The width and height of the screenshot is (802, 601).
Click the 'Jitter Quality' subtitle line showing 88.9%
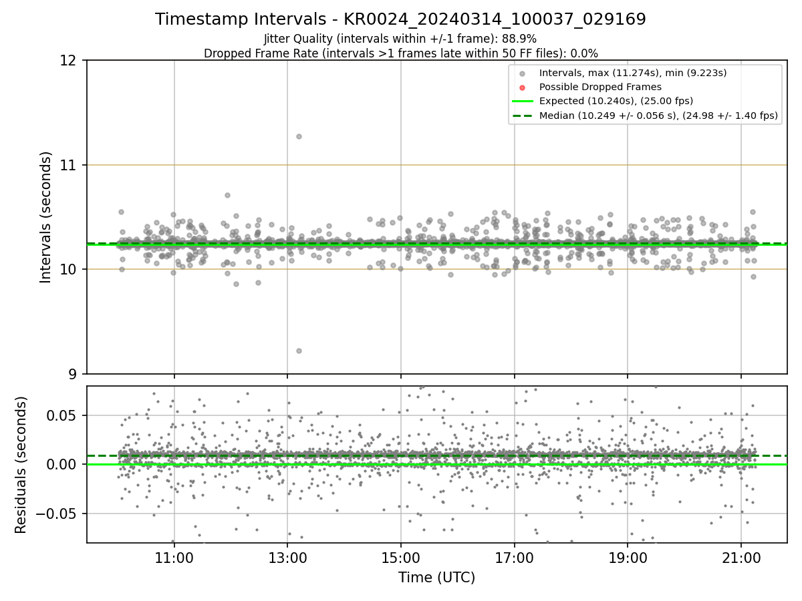coord(400,39)
